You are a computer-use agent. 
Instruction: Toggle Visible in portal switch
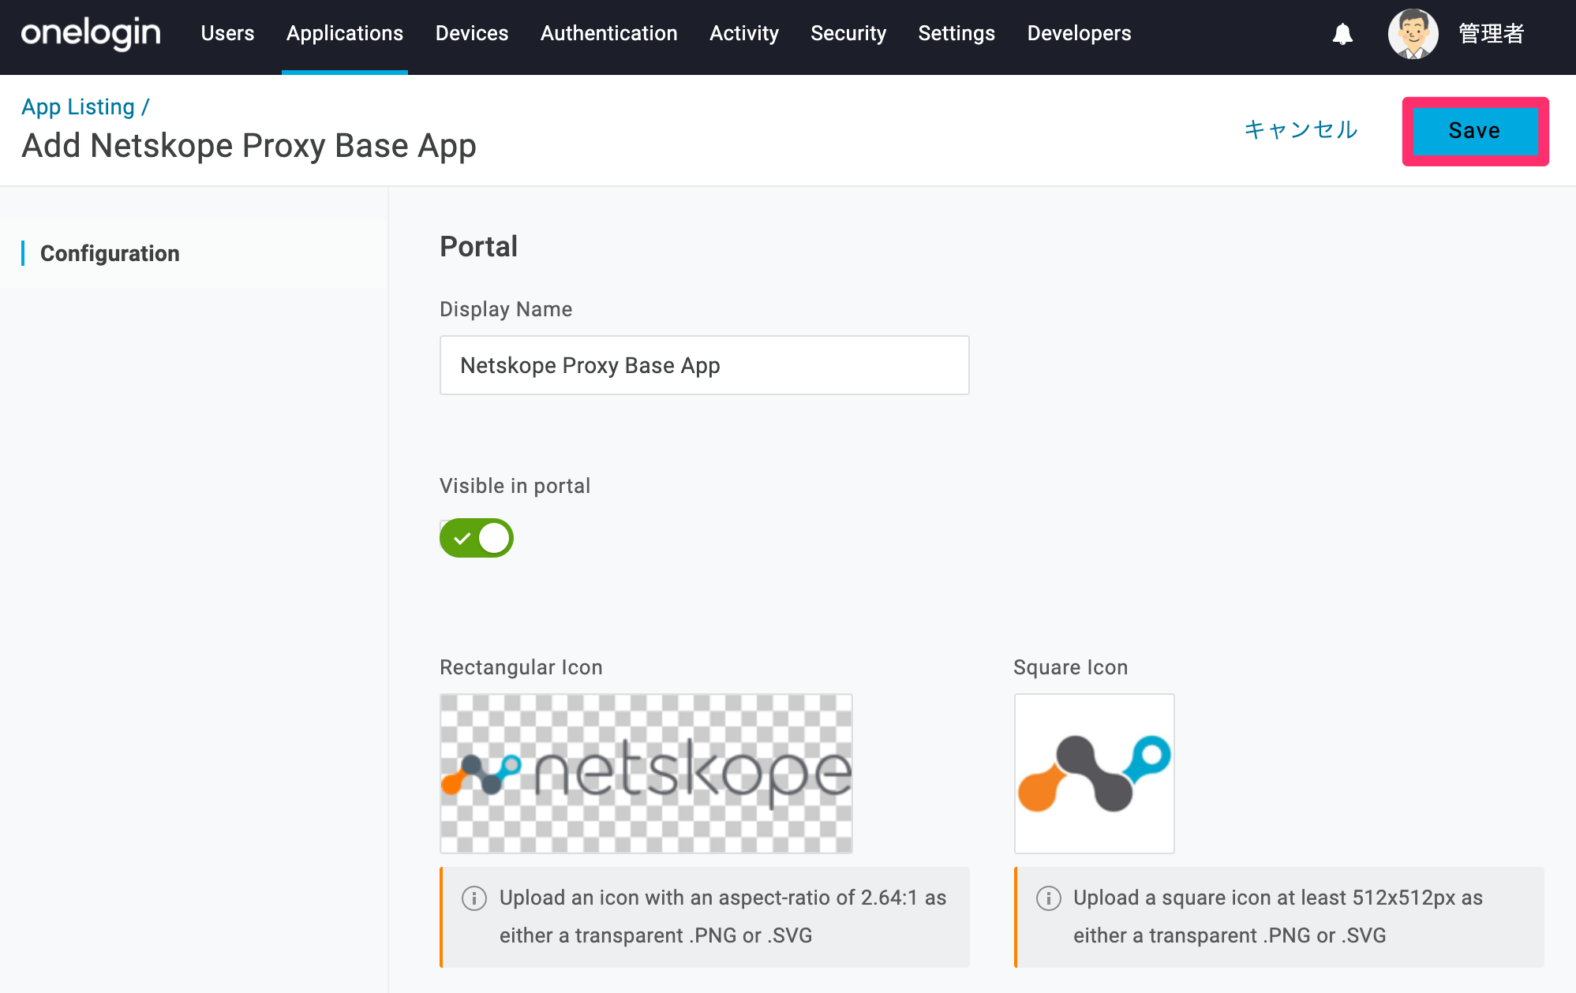(477, 538)
